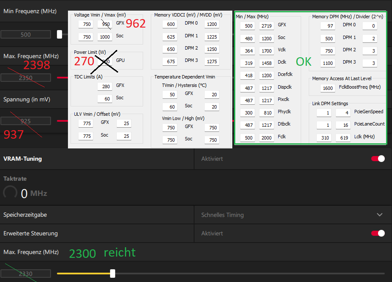This screenshot has height=282, width=392.
Task: Click the Fclk Max clock field 2000
Action: point(266,138)
